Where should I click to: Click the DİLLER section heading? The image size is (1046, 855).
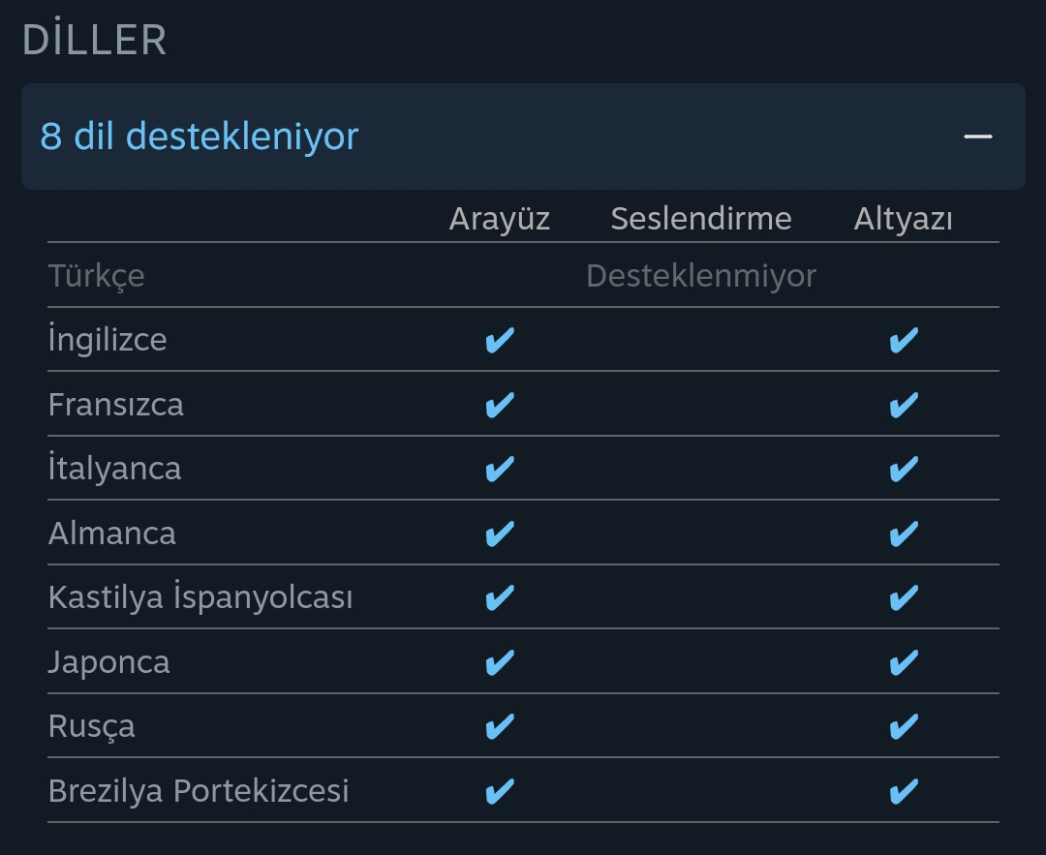click(x=94, y=41)
